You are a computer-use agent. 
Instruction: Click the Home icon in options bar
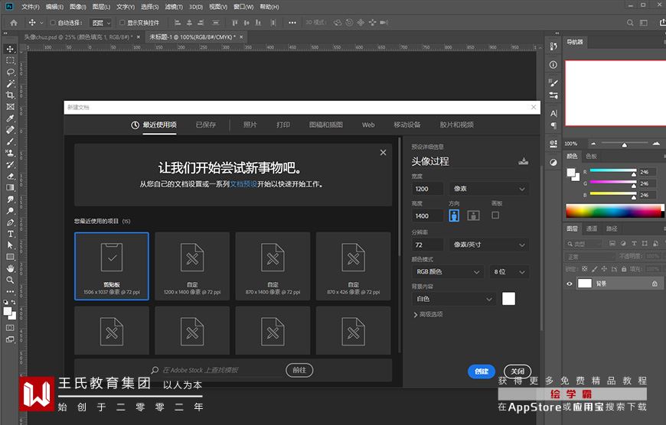pos(14,22)
